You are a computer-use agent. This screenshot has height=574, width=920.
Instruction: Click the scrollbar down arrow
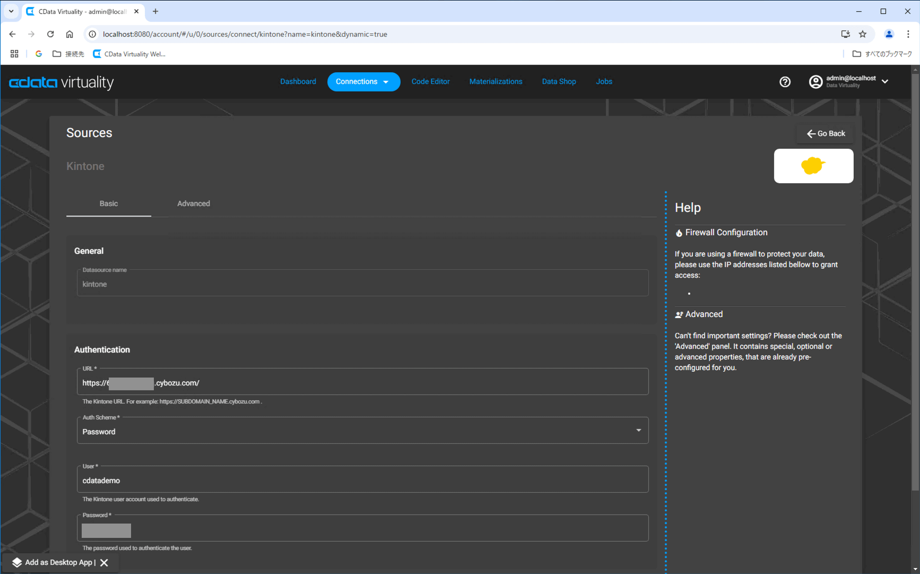click(915, 570)
